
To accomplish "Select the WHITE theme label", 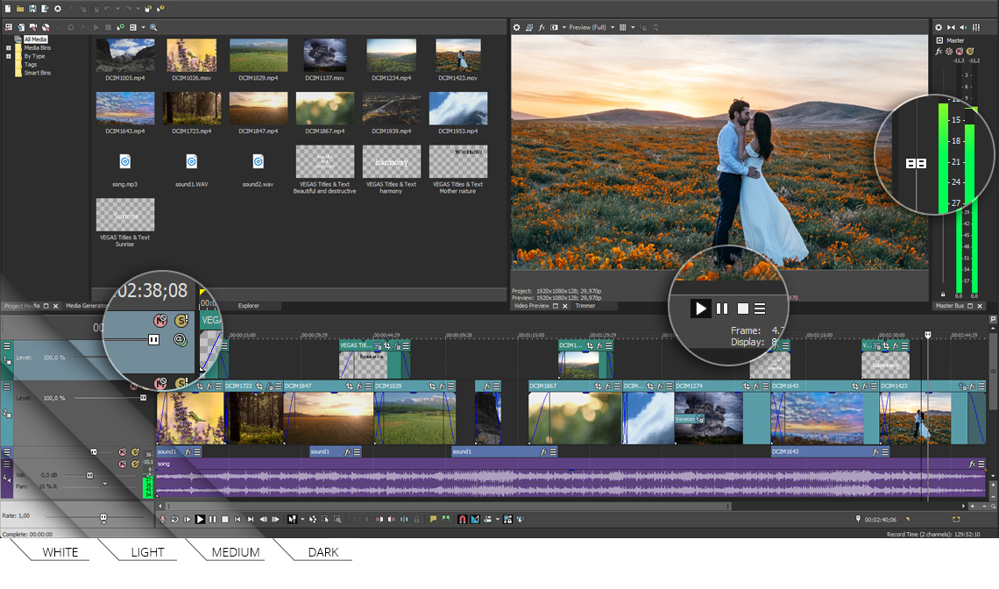I will tap(60, 552).
